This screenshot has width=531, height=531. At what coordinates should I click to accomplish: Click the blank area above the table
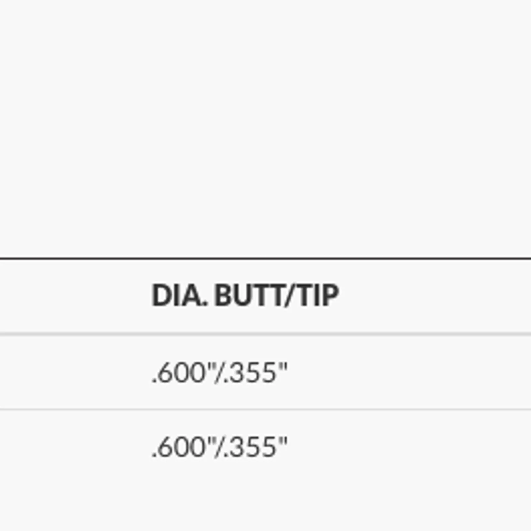(265, 128)
